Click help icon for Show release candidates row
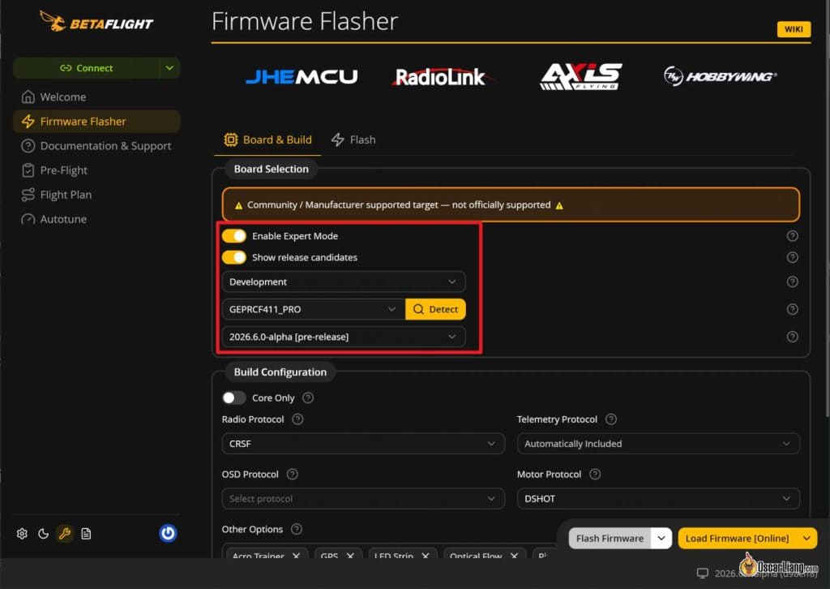The height and width of the screenshot is (589, 830). click(792, 257)
